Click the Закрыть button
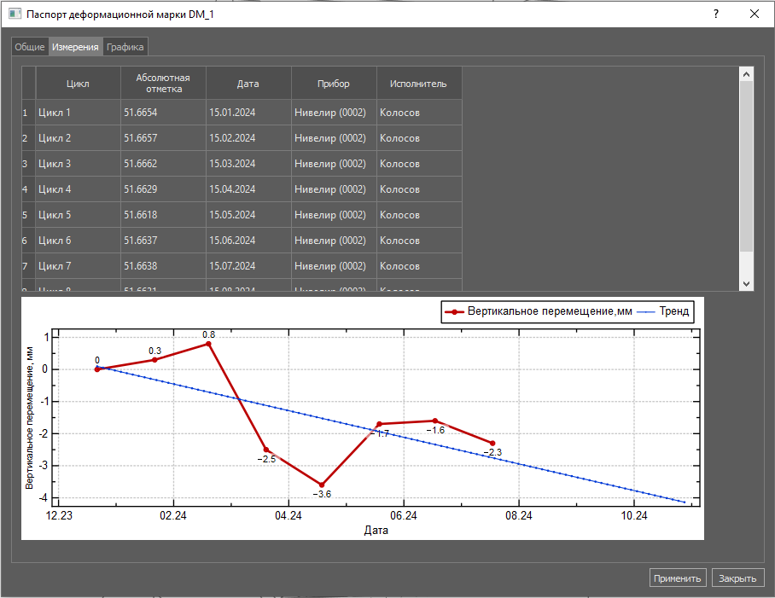The image size is (775, 598). 737,578
